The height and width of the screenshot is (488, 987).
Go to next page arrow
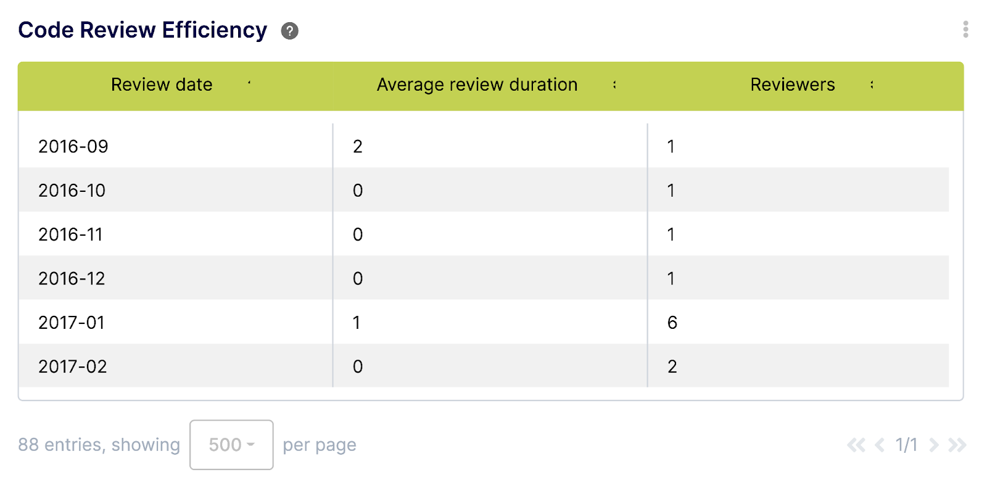click(x=934, y=445)
